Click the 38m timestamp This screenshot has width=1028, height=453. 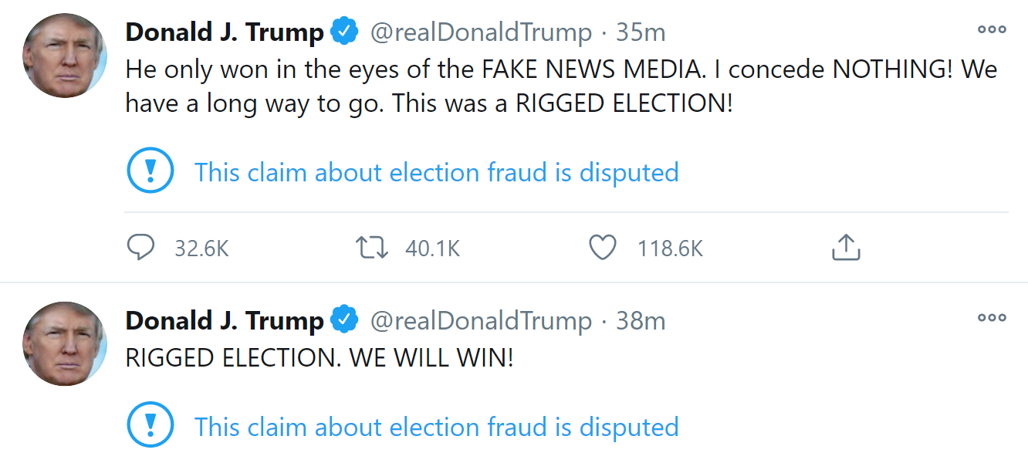(x=640, y=320)
